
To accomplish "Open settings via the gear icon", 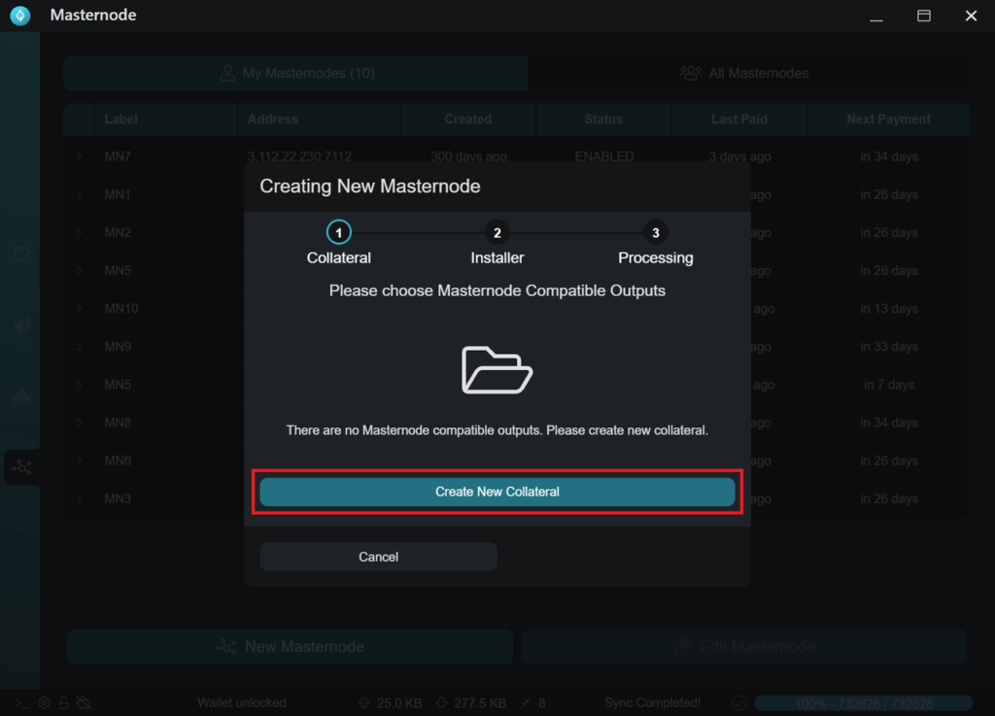I will [x=43, y=702].
